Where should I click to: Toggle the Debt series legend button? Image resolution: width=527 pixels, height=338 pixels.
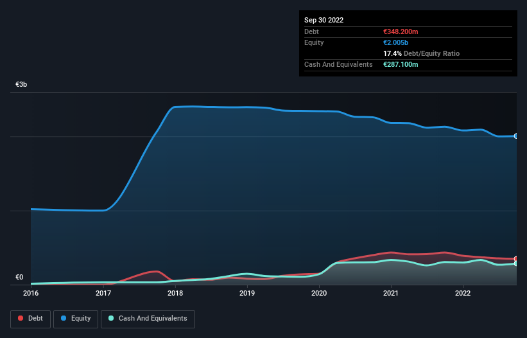30,319
